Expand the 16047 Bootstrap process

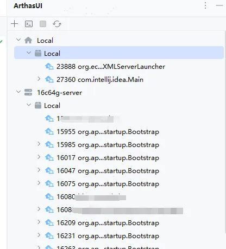point(39,170)
